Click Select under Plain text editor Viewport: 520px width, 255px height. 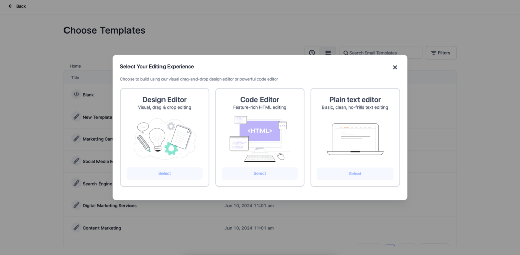coord(355,174)
